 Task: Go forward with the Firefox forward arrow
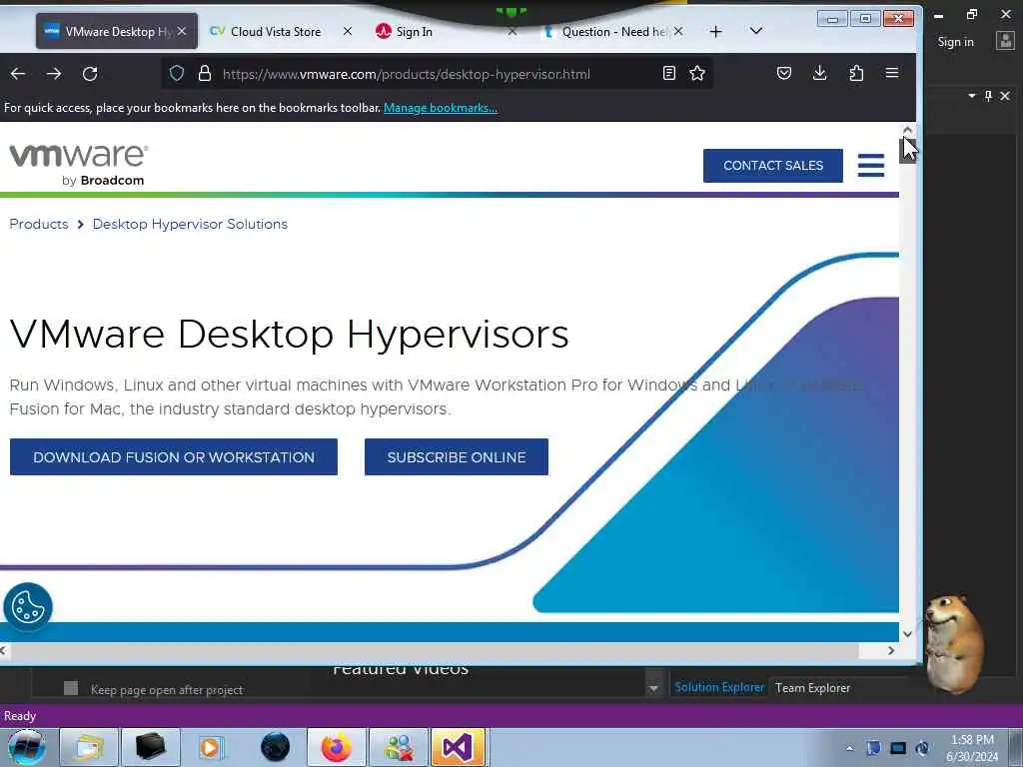(54, 74)
